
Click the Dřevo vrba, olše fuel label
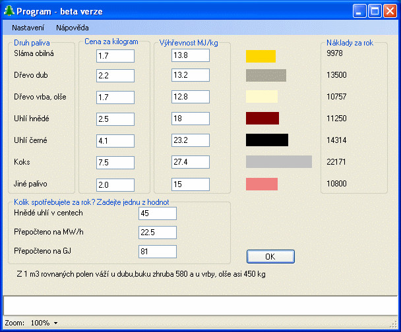click(x=40, y=97)
